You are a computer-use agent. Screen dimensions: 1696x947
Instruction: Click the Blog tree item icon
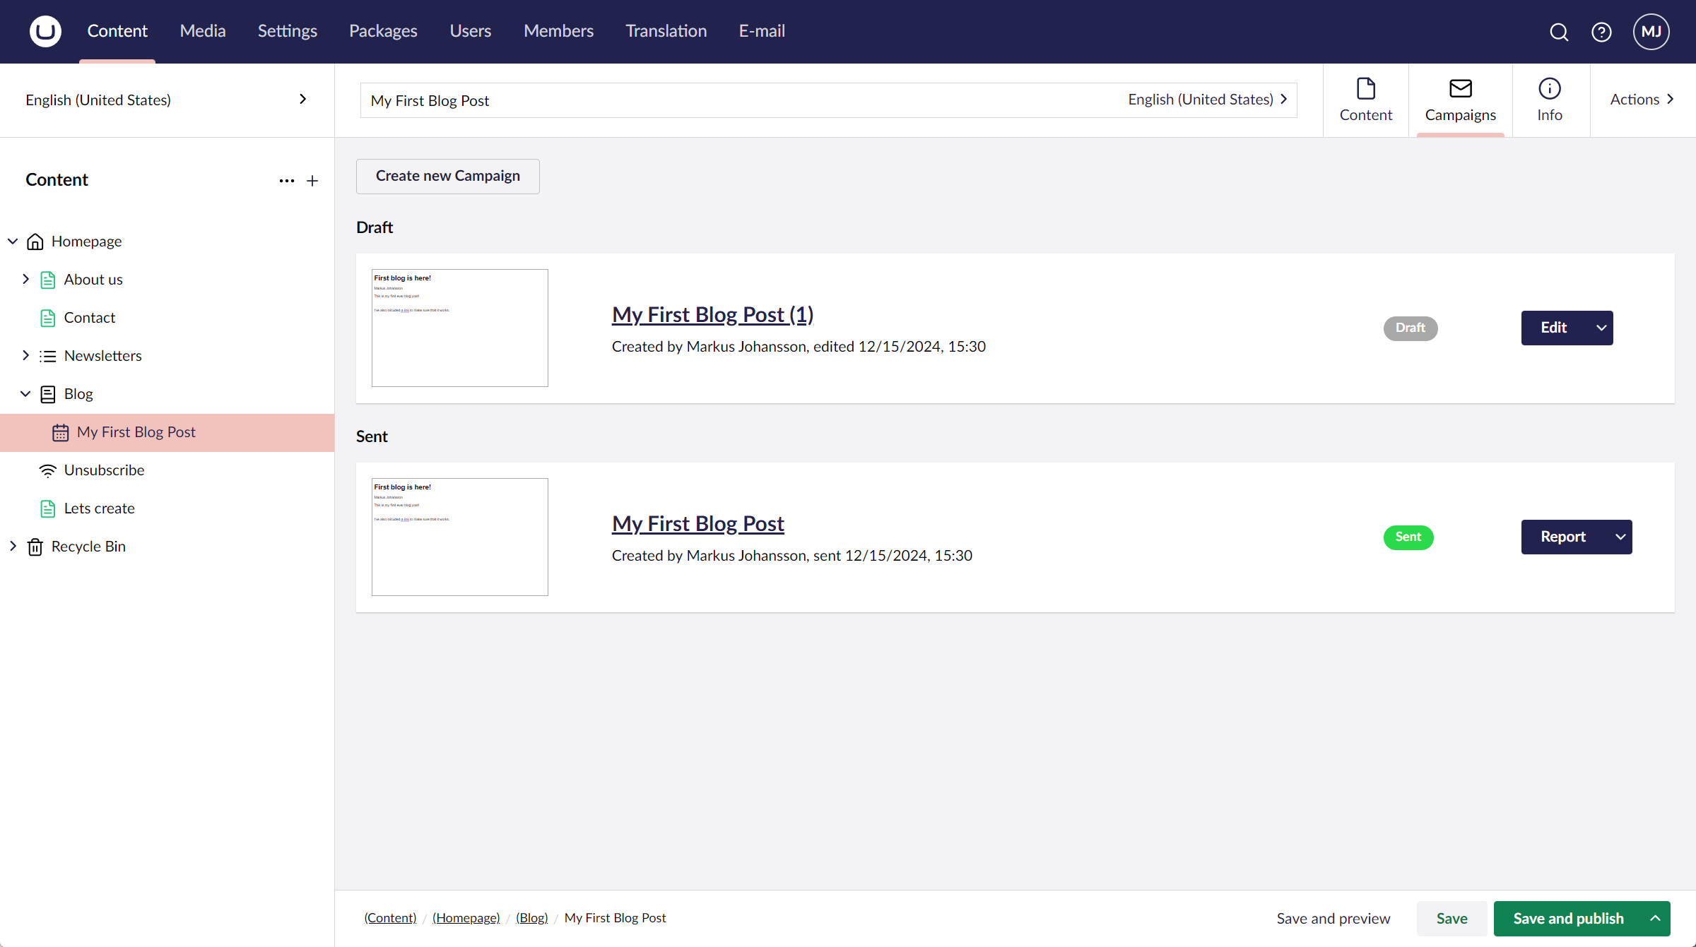[47, 393]
